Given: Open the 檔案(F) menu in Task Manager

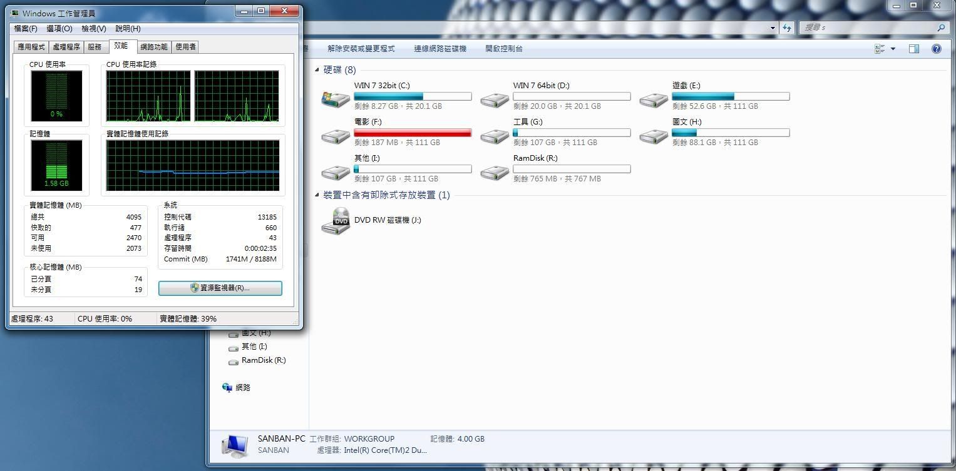Looking at the screenshot, I should coord(26,29).
